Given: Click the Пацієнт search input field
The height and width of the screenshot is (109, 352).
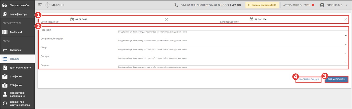Looking at the screenshot, I should click(x=232, y=64).
